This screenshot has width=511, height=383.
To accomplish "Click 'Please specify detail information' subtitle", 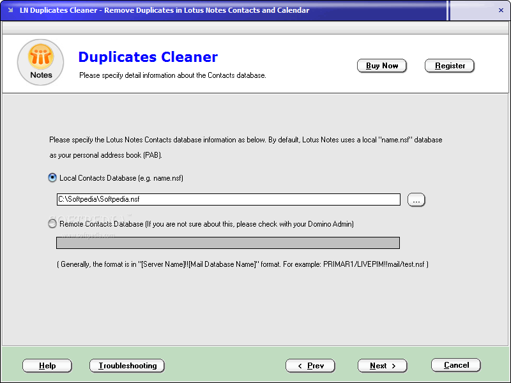I will pos(172,75).
